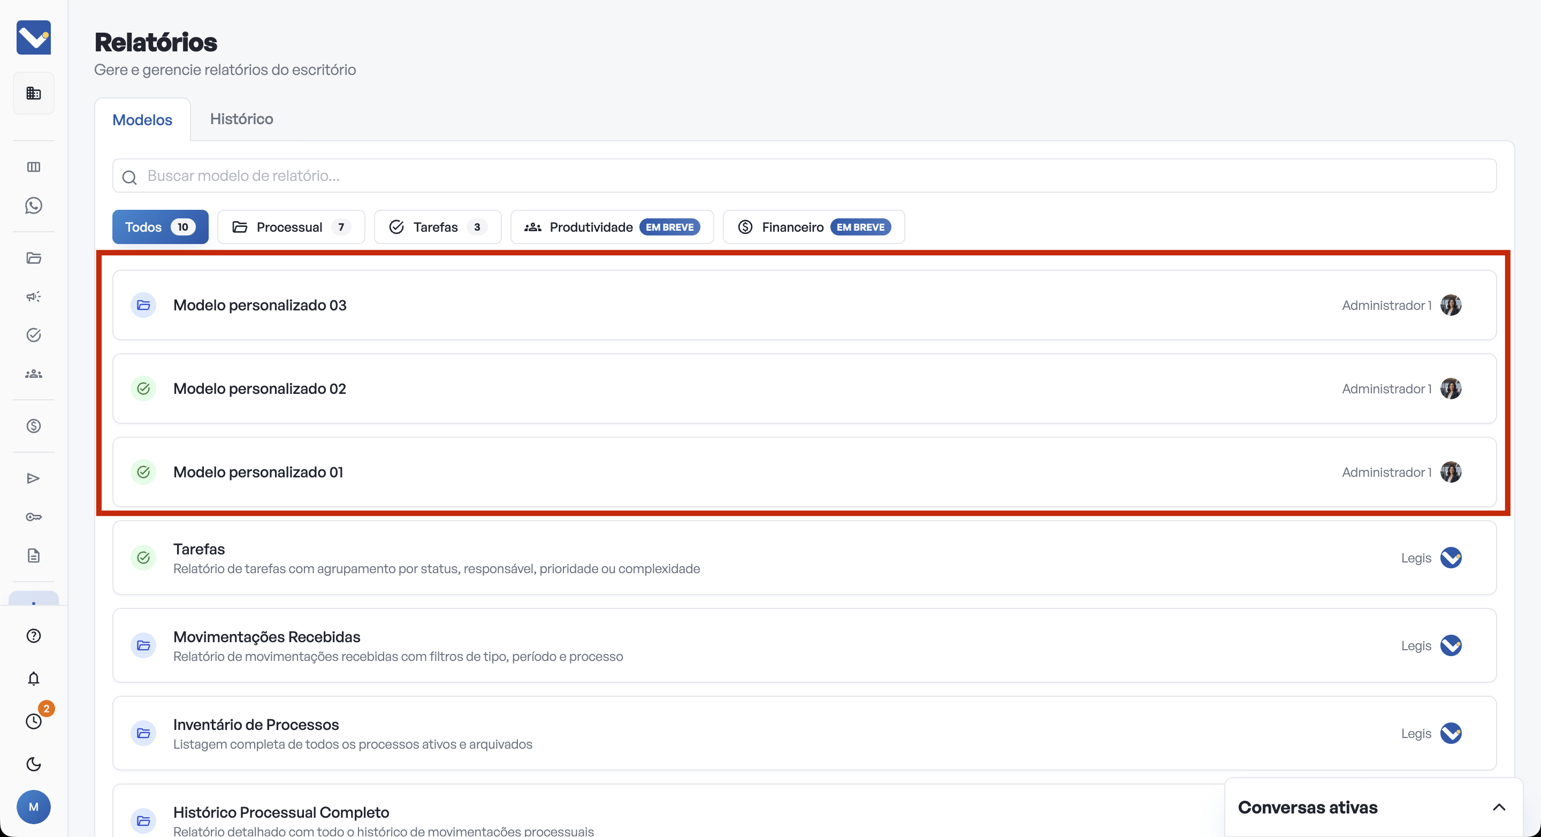Open the dollar sign financial sidebar icon
The width and height of the screenshot is (1541, 837).
tap(34, 426)
